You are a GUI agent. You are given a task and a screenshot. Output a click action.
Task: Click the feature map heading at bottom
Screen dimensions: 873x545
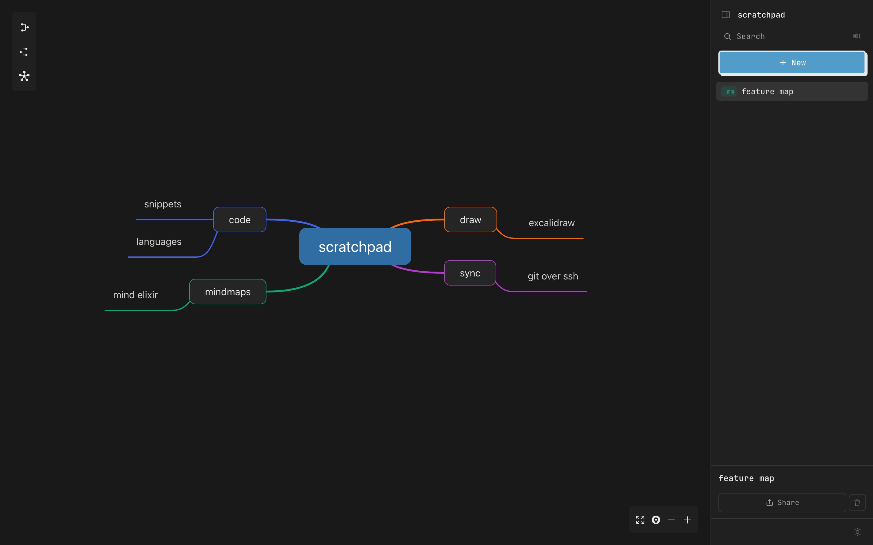point(746,478)
